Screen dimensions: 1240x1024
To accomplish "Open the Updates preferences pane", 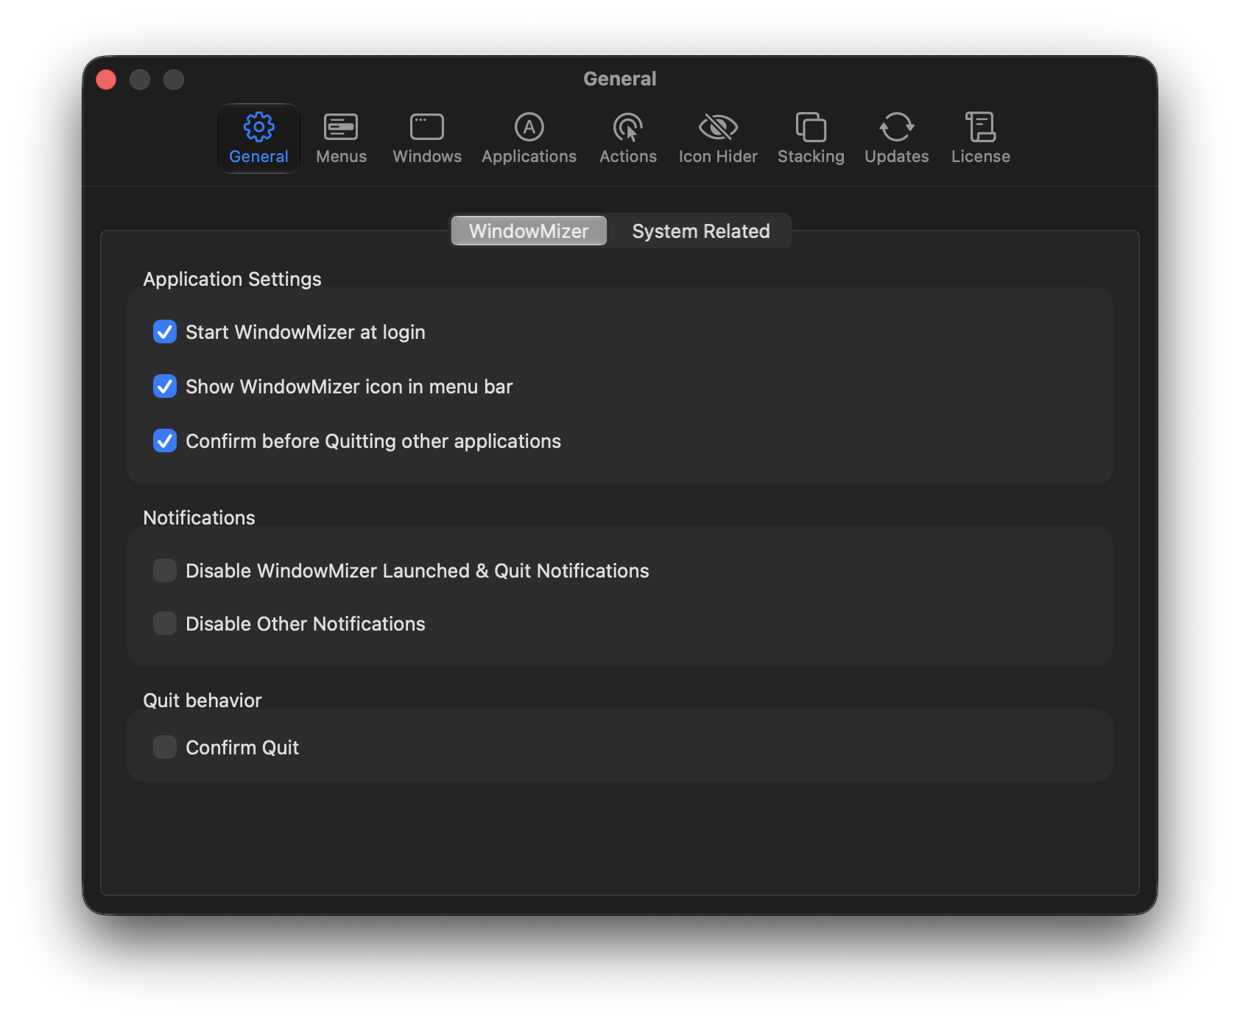I will point(896,138).
